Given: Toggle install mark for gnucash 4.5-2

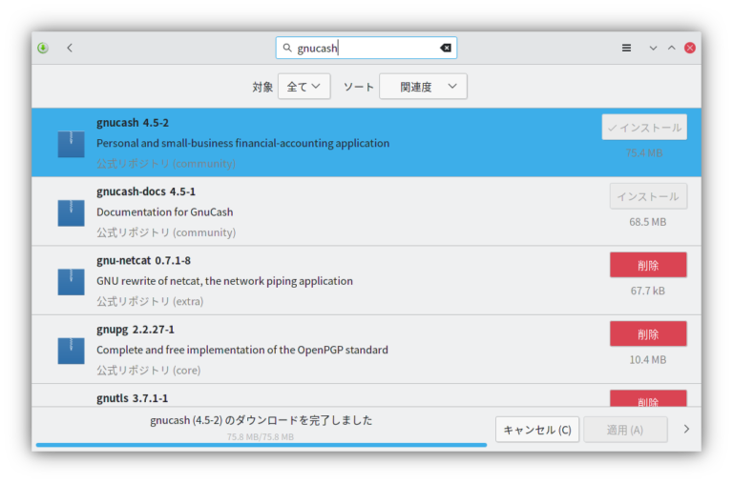Looking at the screenshot, I should click(x=644, y=127).
